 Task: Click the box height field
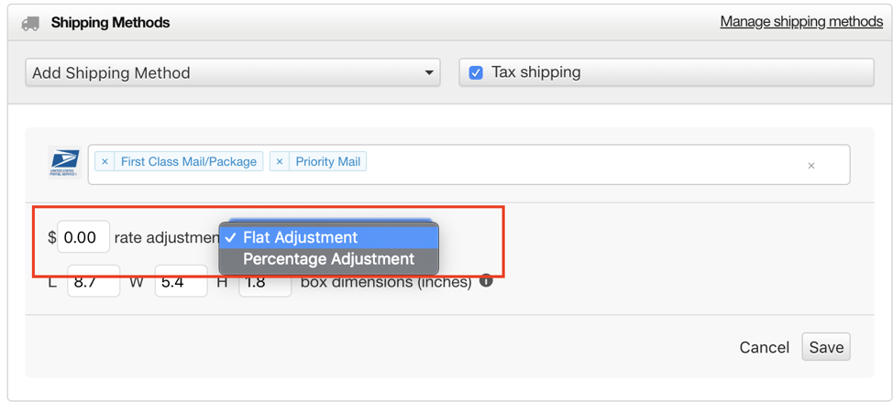265,281
